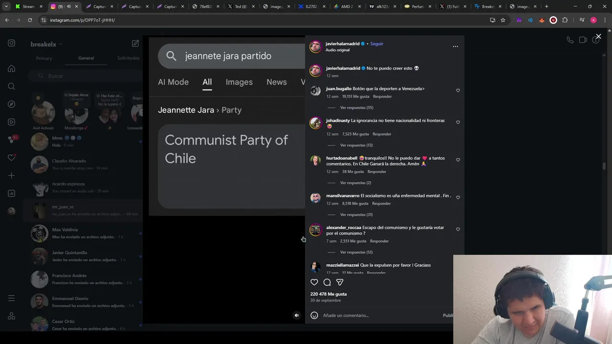Open the apps icon at the sidebar bottom
The image size is (612, 344).
coord(11,316)
